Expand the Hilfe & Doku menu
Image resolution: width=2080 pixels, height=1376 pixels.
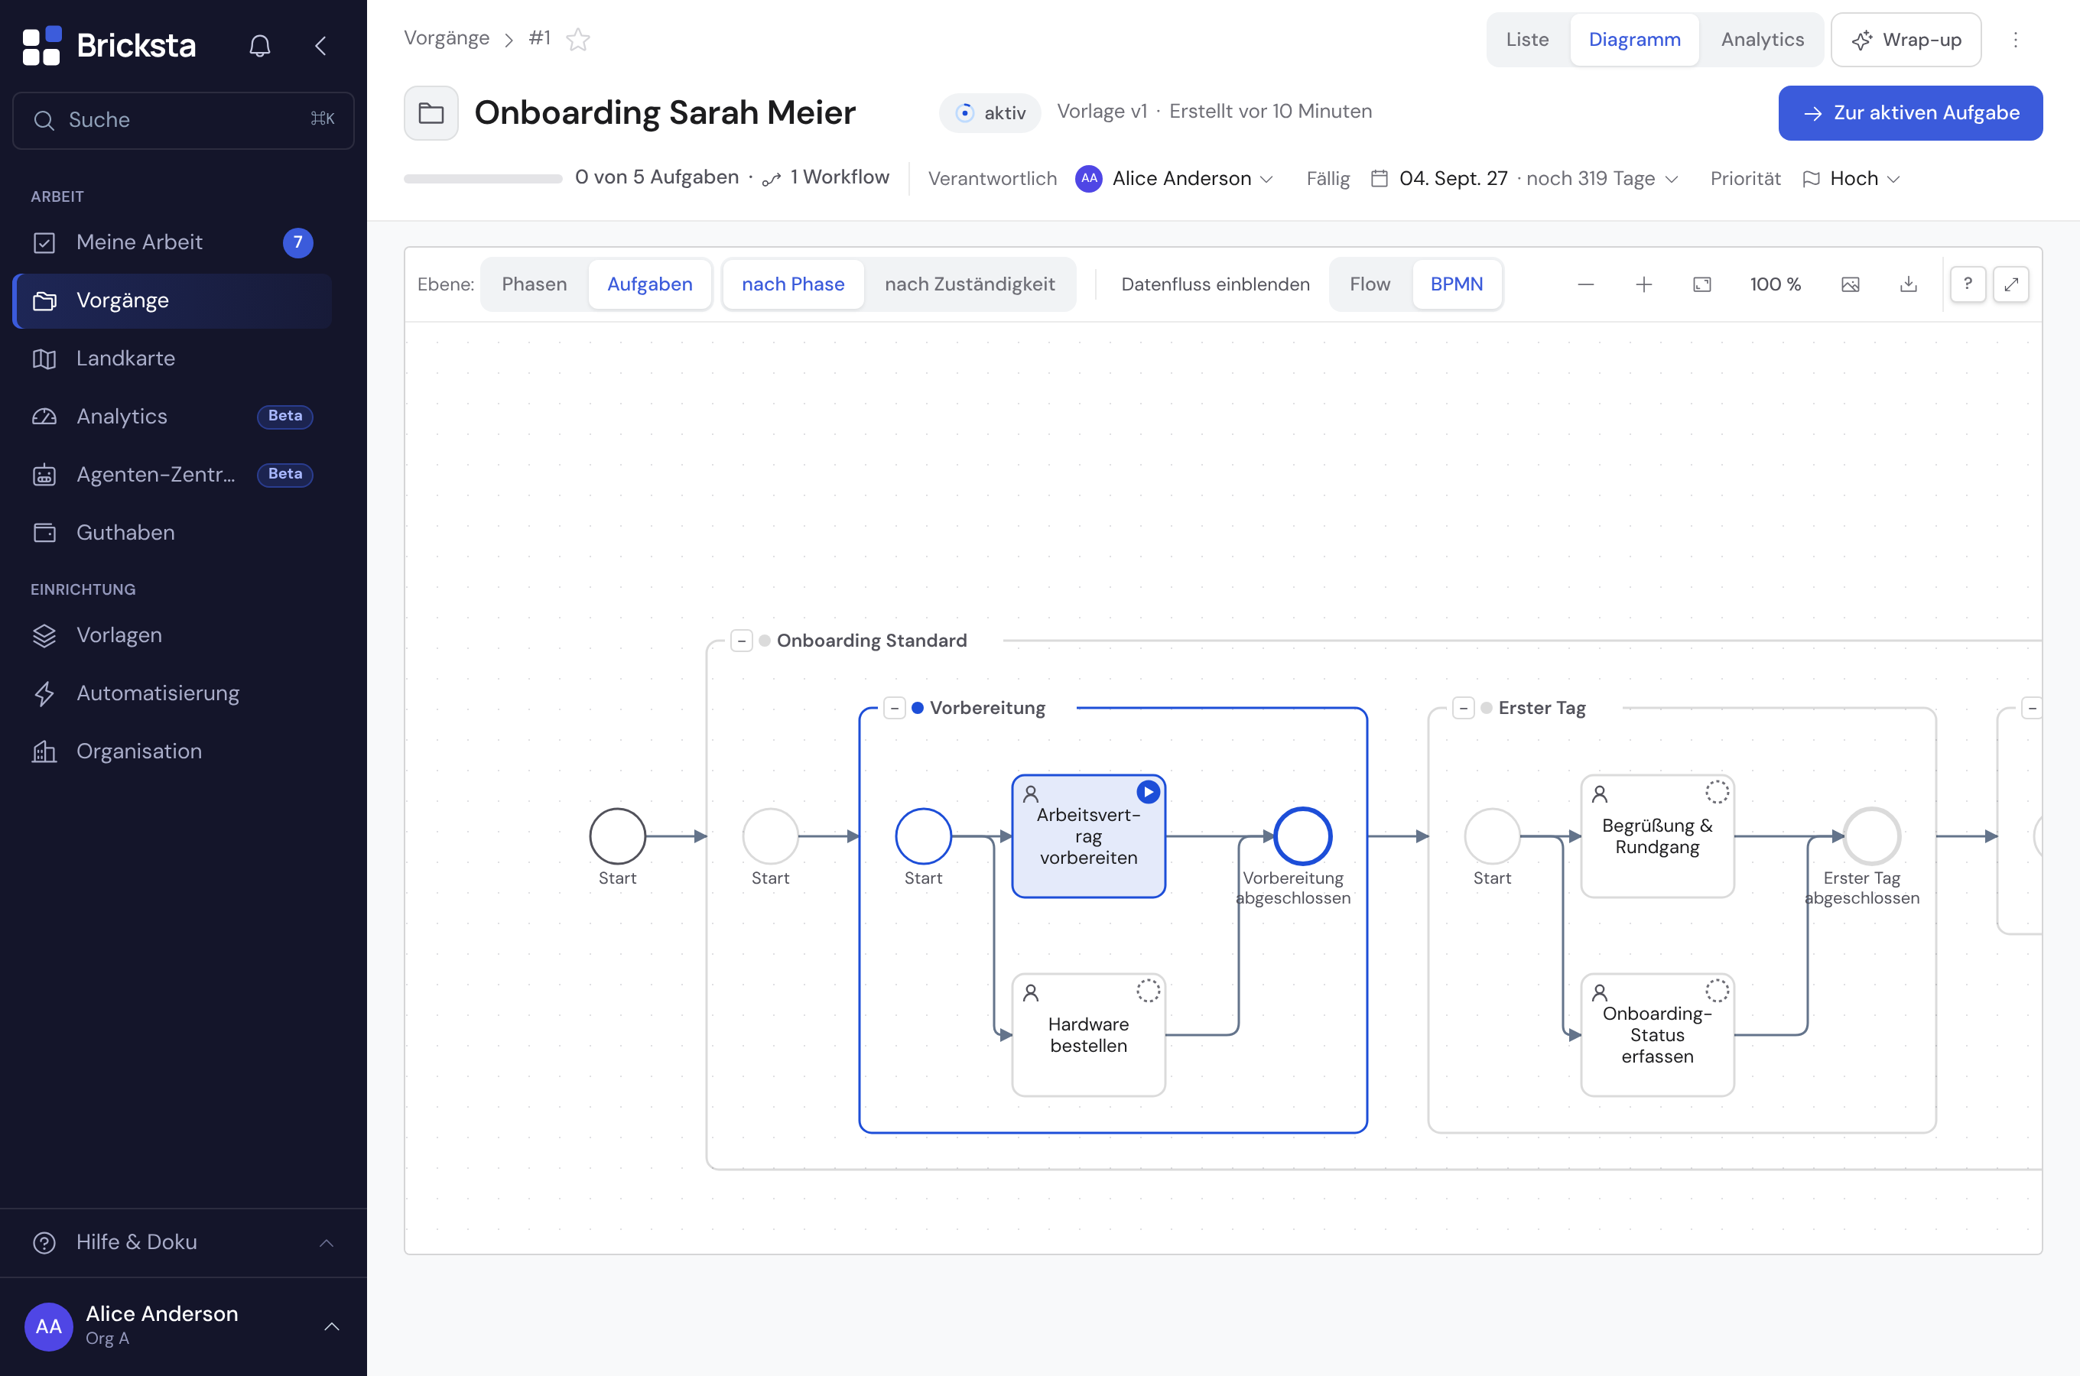184,1241
